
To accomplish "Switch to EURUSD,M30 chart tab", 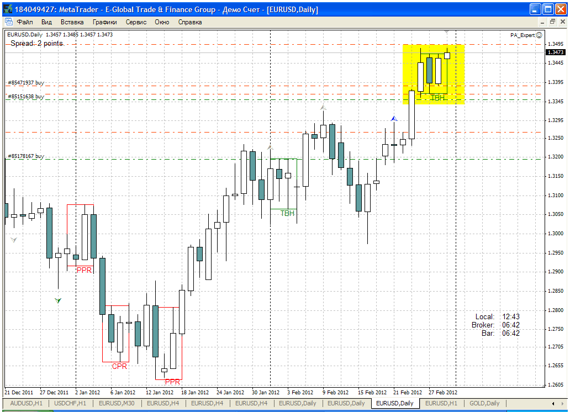I will 117,403.
